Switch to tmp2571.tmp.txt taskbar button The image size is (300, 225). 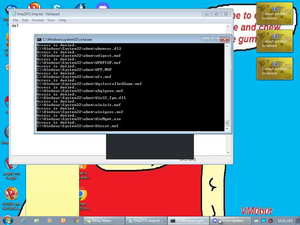(x=146, y=221)
